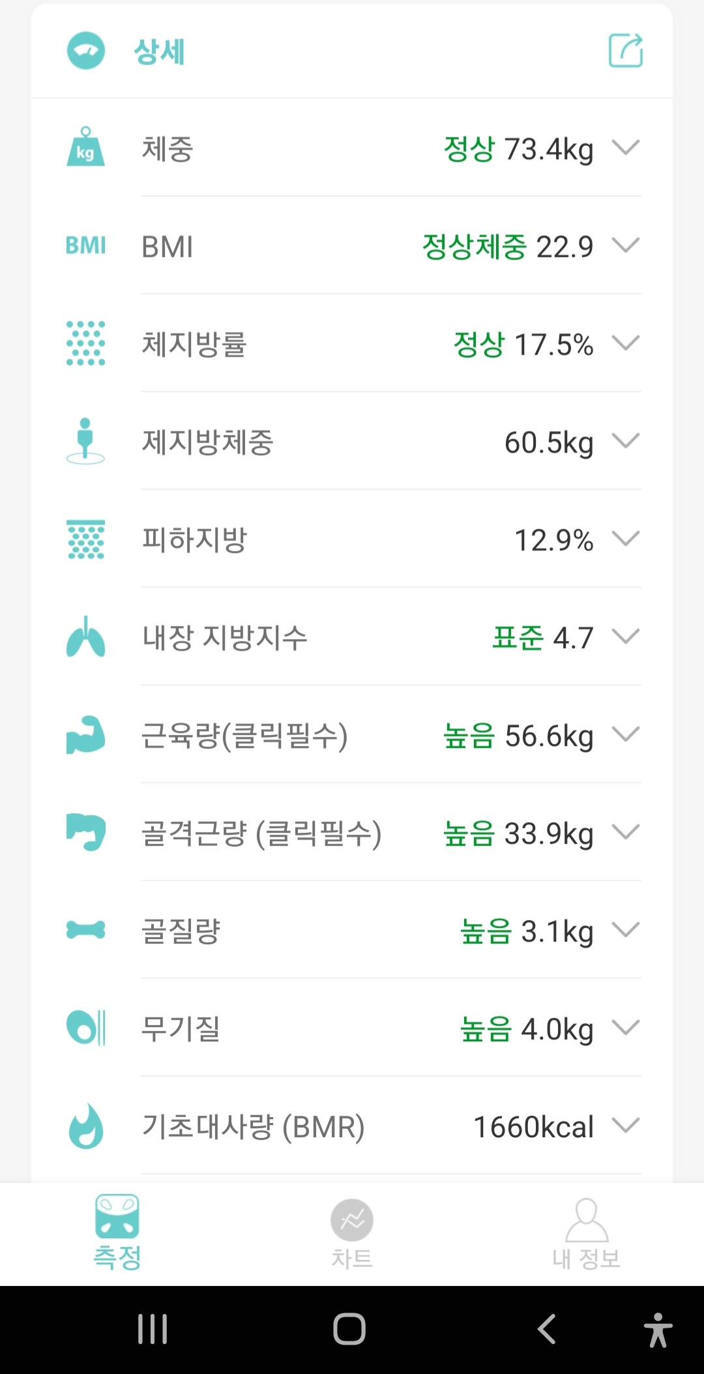Screen dimensions: 704x1374
Task: Tap the 체중 kg weight icon
Action: tap(85, 147)
